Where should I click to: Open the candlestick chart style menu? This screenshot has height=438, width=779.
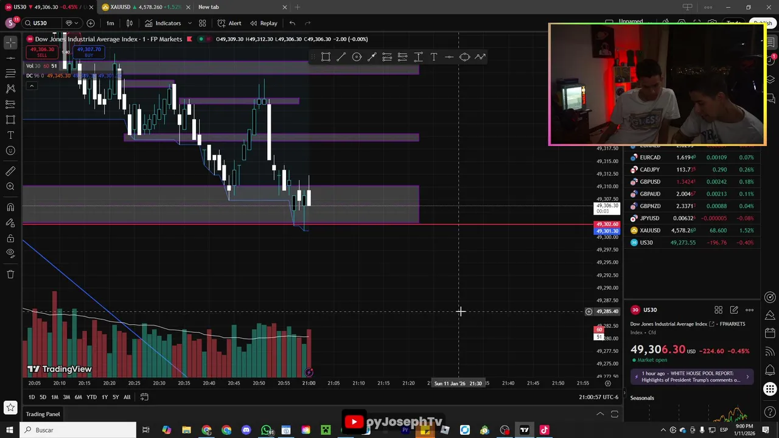coord(129,23)
